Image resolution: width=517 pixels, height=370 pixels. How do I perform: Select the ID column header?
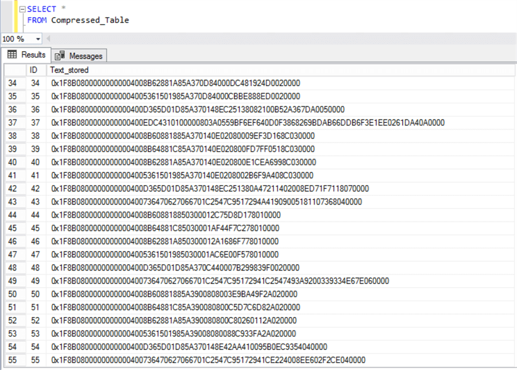[34, 70]
